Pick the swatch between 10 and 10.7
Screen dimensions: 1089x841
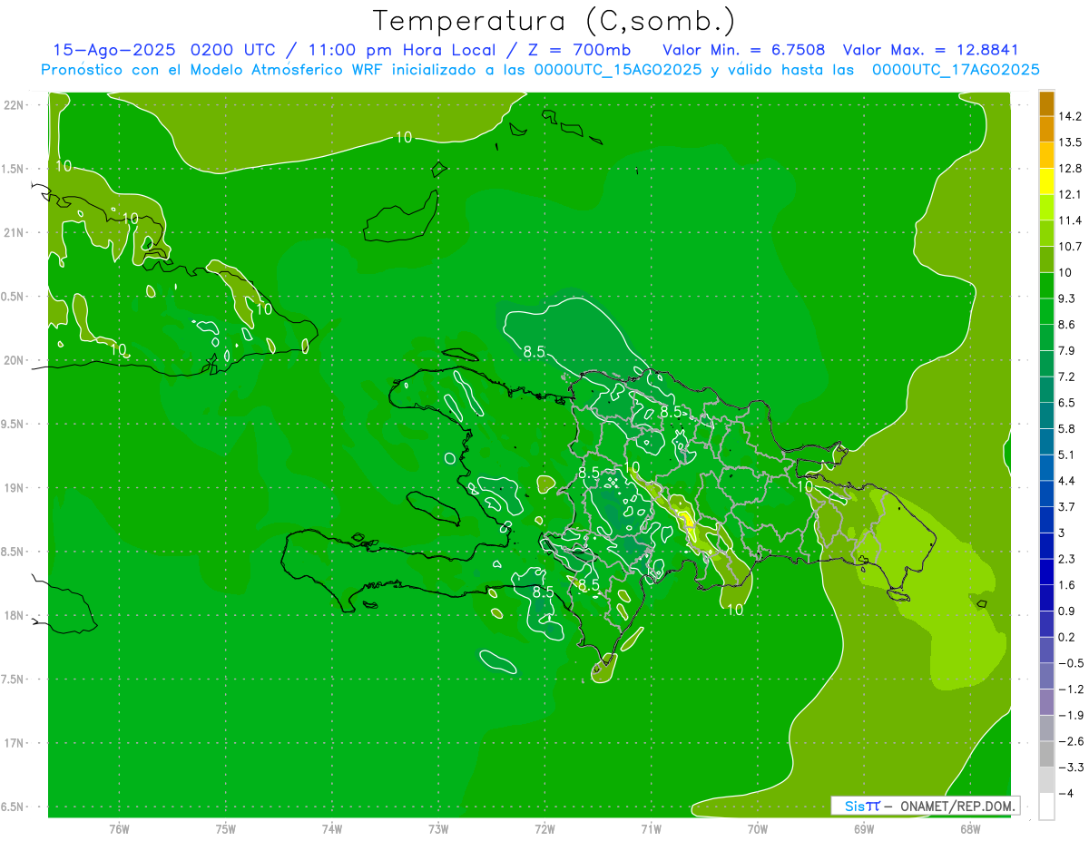coord(1046,259)
